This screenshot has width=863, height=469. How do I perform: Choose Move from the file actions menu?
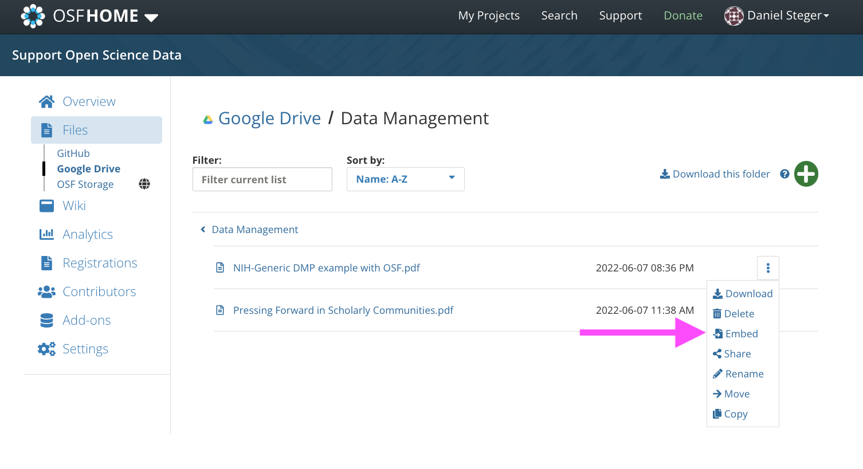coord(731,393)
